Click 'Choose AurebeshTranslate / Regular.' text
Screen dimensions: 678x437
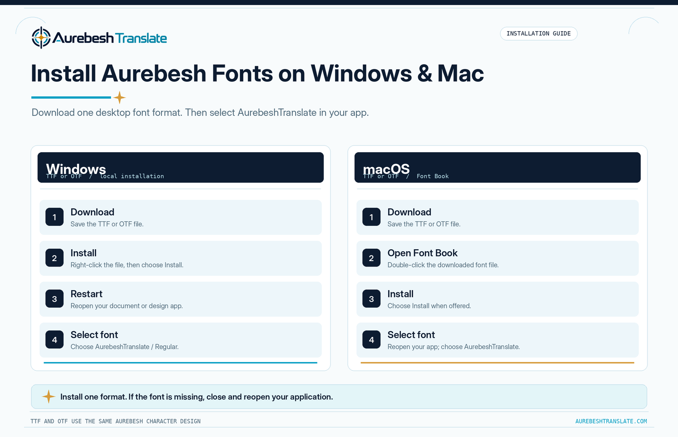pos(125,347)
